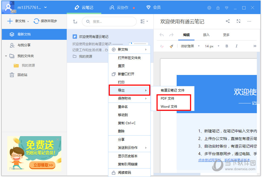Click the share icon beside note title
Viewport: 262px width, 177px height.
(228, 21)
